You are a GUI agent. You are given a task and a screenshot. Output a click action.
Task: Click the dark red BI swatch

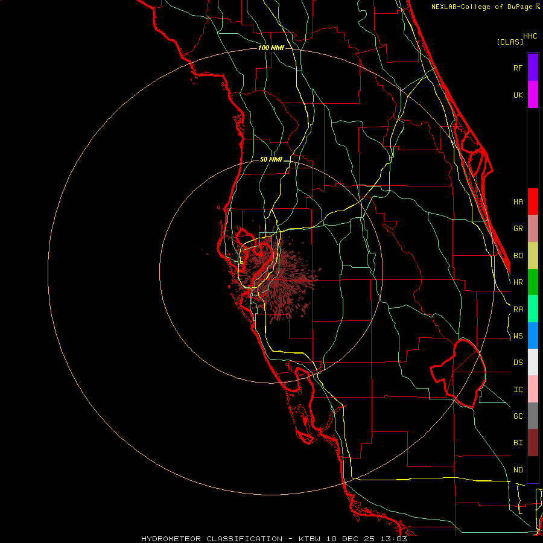pyautogui.click(x=533, y=443)
